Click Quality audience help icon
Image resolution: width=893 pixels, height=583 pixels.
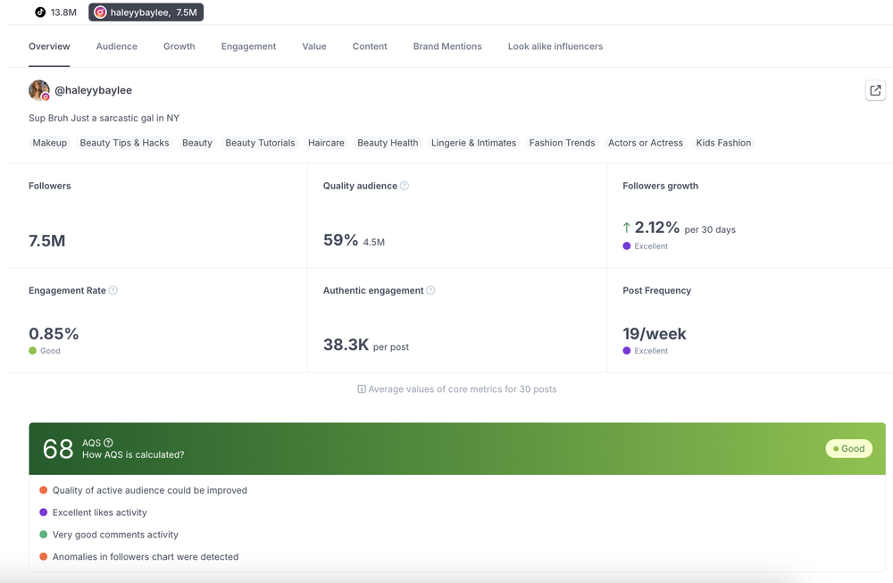[x=405, y=186]
